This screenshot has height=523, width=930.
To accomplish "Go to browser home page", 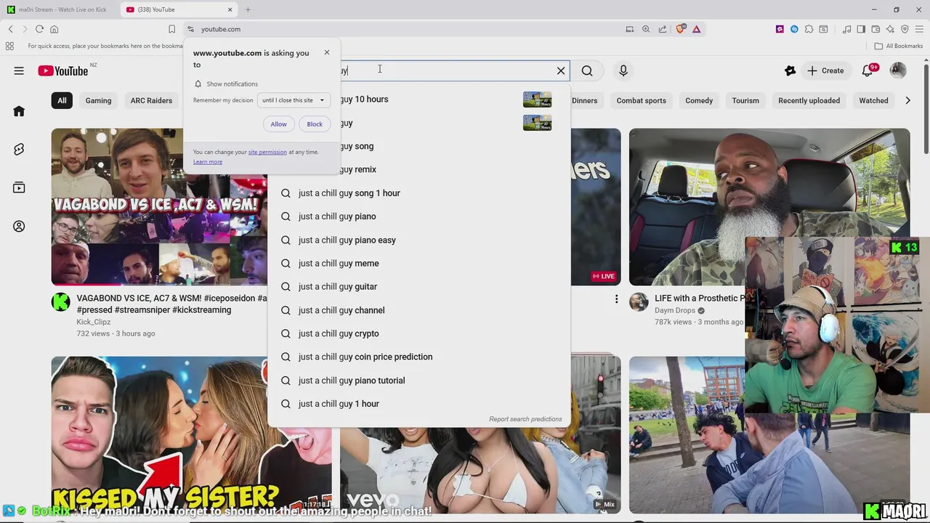I will coord(54,29).
